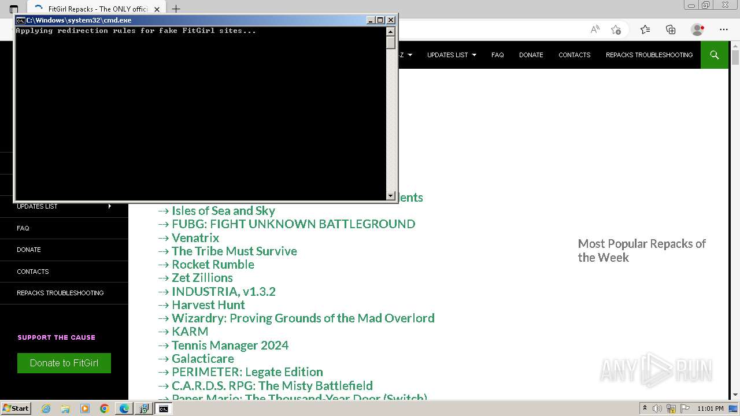Open FUBG: FIGHT UNKNOWN BATTLEGROUND link
740x416 pixels.
pyautogui.click(x=293, y=224)
